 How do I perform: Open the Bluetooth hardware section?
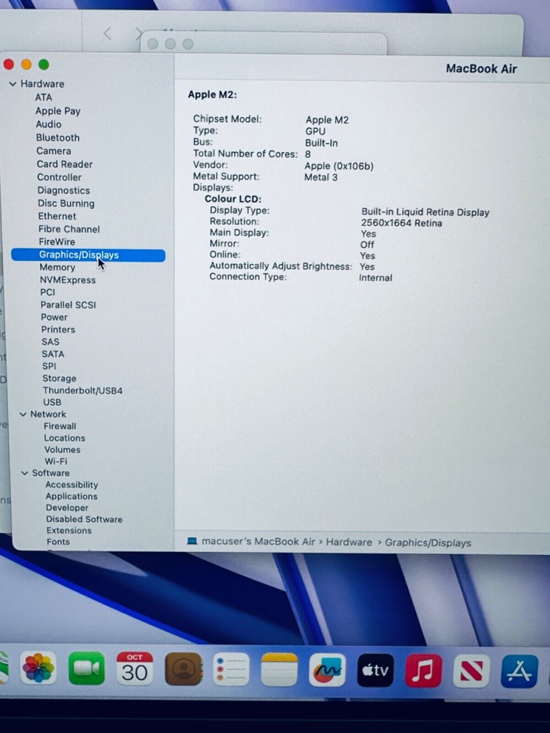click(58, 137)
